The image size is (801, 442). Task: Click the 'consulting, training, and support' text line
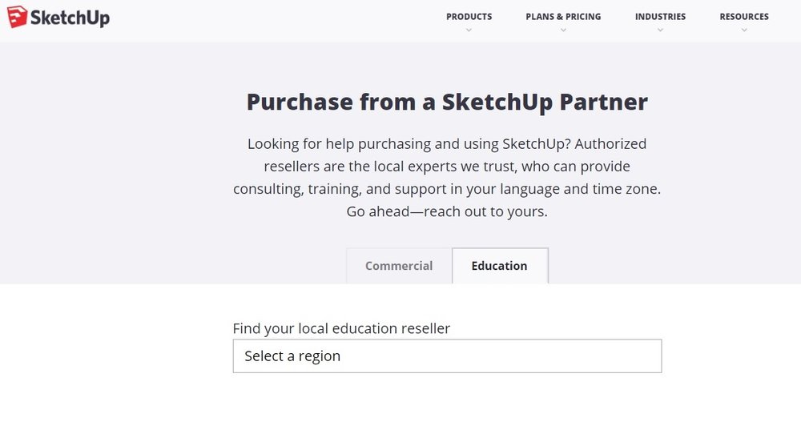coord(447,190)
